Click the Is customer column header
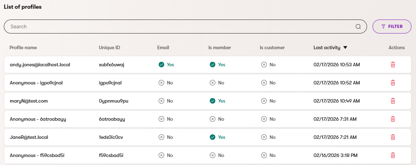 (272, 47)
